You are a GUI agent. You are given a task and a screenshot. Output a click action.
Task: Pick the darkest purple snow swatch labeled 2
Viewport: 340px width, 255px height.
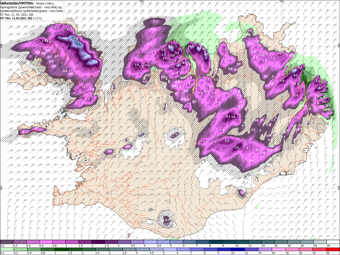[x=98, y=242]
